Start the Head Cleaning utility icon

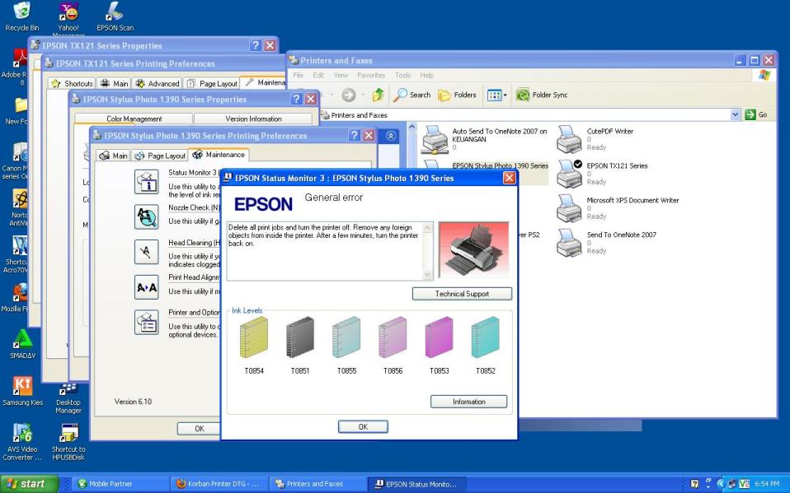coord(147,252)
